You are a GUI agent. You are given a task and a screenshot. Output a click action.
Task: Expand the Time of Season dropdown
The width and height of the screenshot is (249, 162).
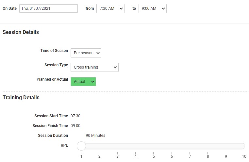(86, 53)
